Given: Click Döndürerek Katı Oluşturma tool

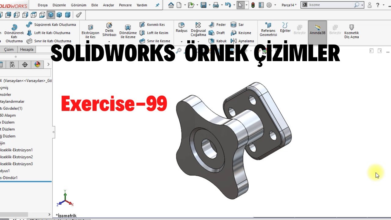Looking at the screenshot, I should pyautogui.click(x=14, y=34).
